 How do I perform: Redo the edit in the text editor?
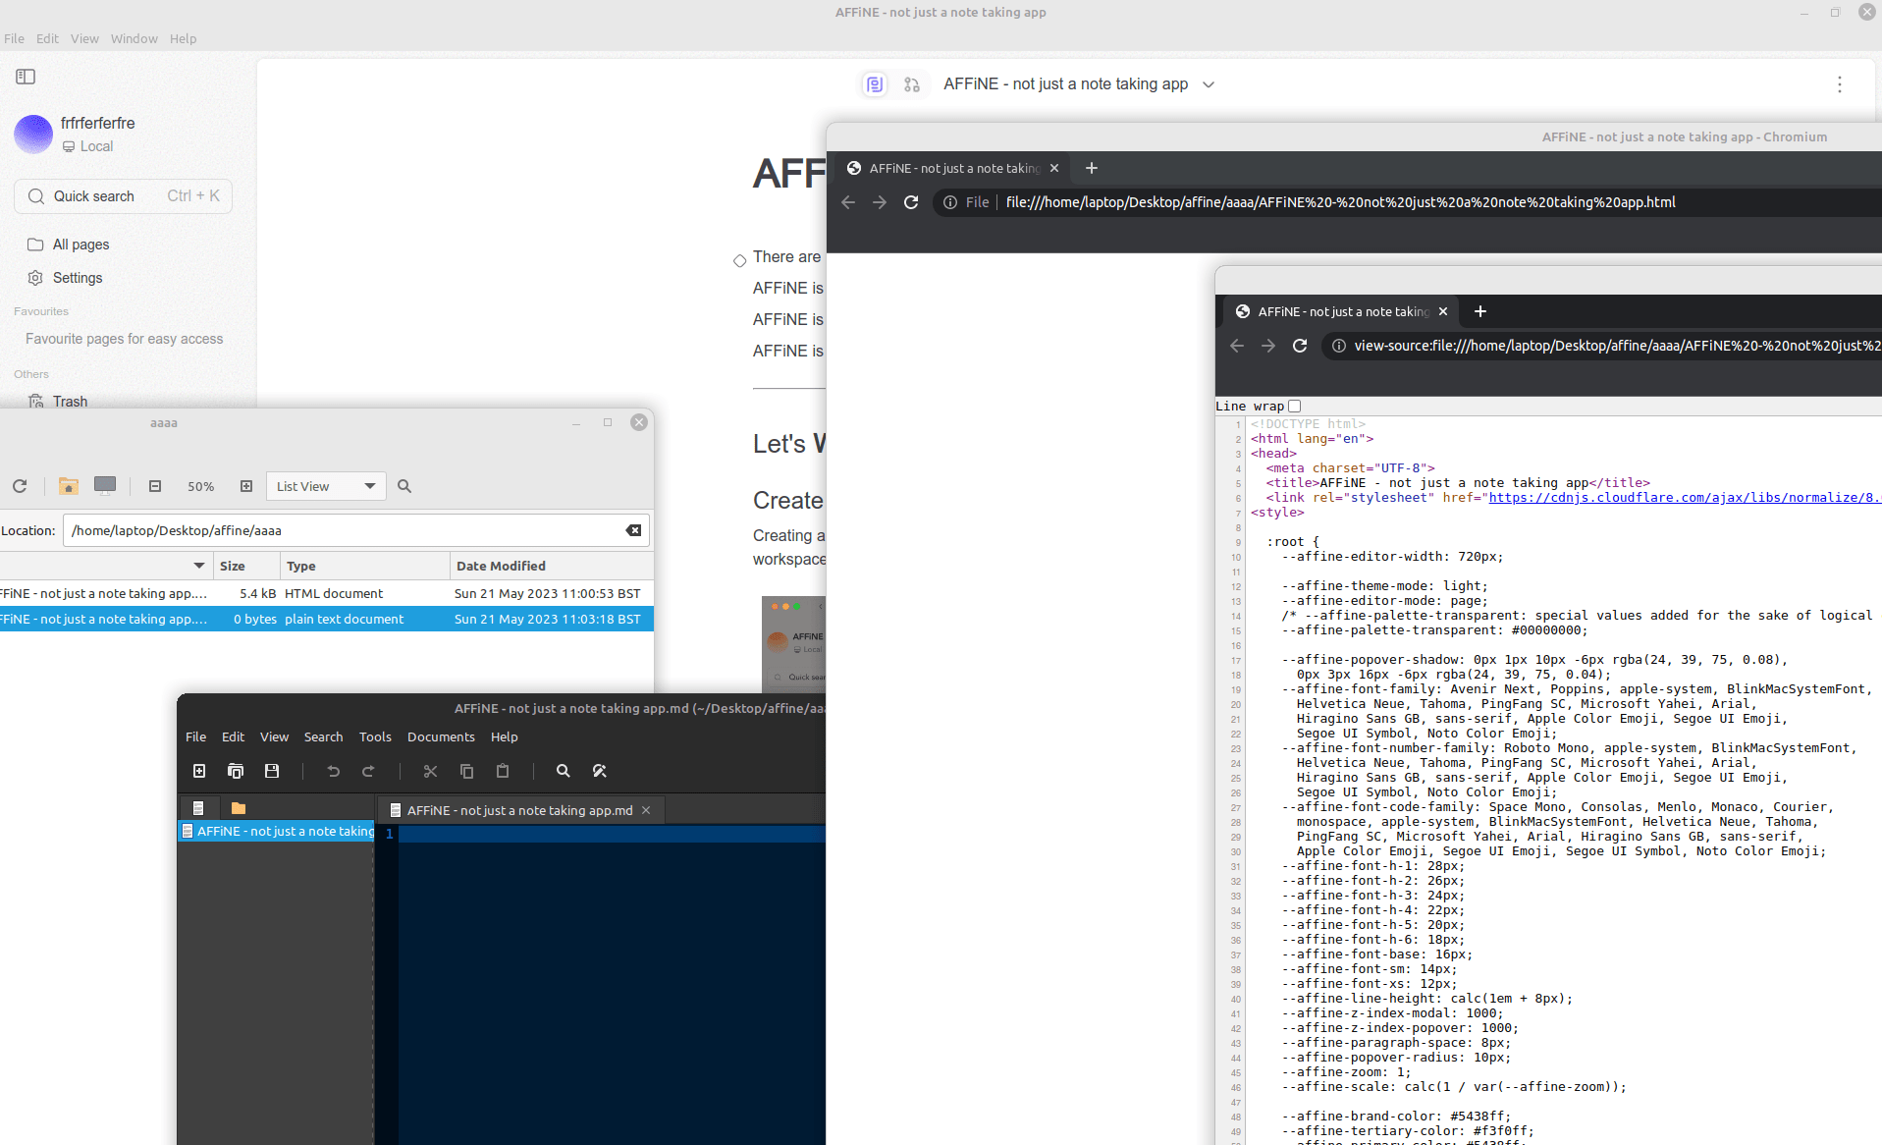pyautogui.click(x=368, y=771)
